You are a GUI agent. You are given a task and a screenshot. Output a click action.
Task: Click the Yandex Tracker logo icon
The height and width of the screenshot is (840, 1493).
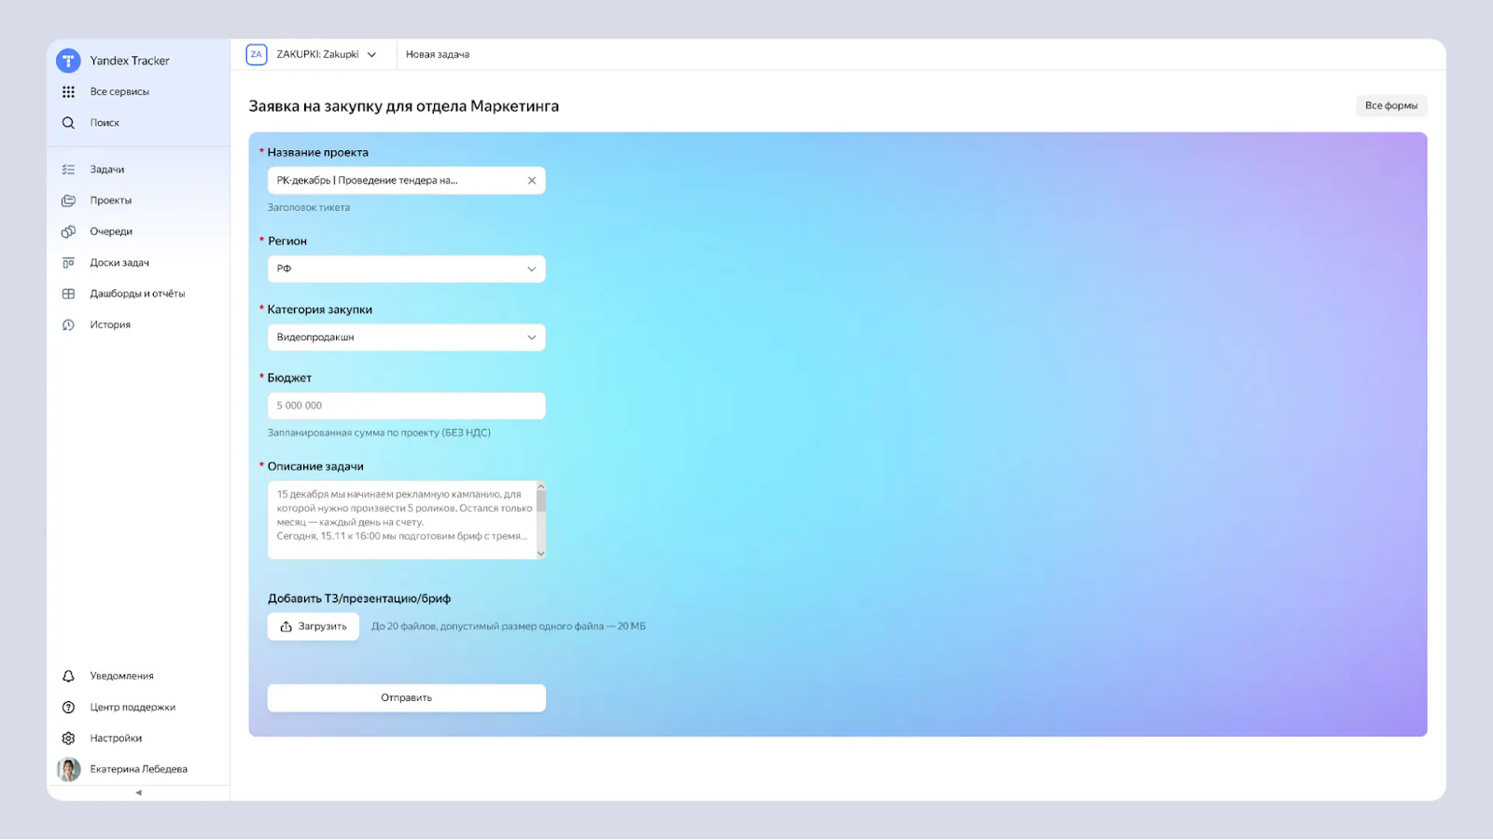click(x=68, y=61)
